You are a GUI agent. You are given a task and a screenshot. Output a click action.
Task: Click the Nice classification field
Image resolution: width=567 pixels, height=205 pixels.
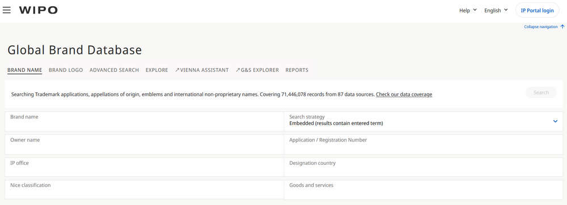coord(144,190)
